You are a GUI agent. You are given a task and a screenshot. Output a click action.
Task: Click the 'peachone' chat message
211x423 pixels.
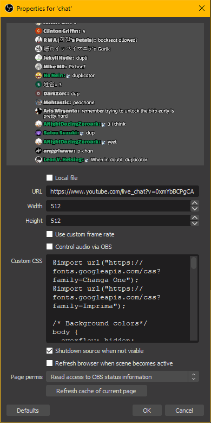84,102
